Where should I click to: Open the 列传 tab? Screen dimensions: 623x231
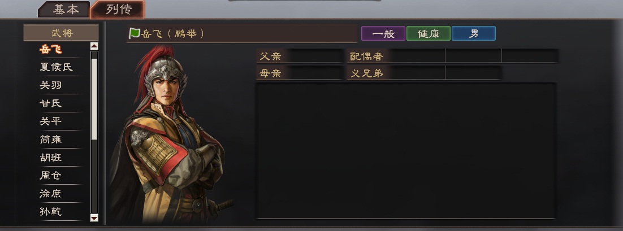(x=118, y=10)
